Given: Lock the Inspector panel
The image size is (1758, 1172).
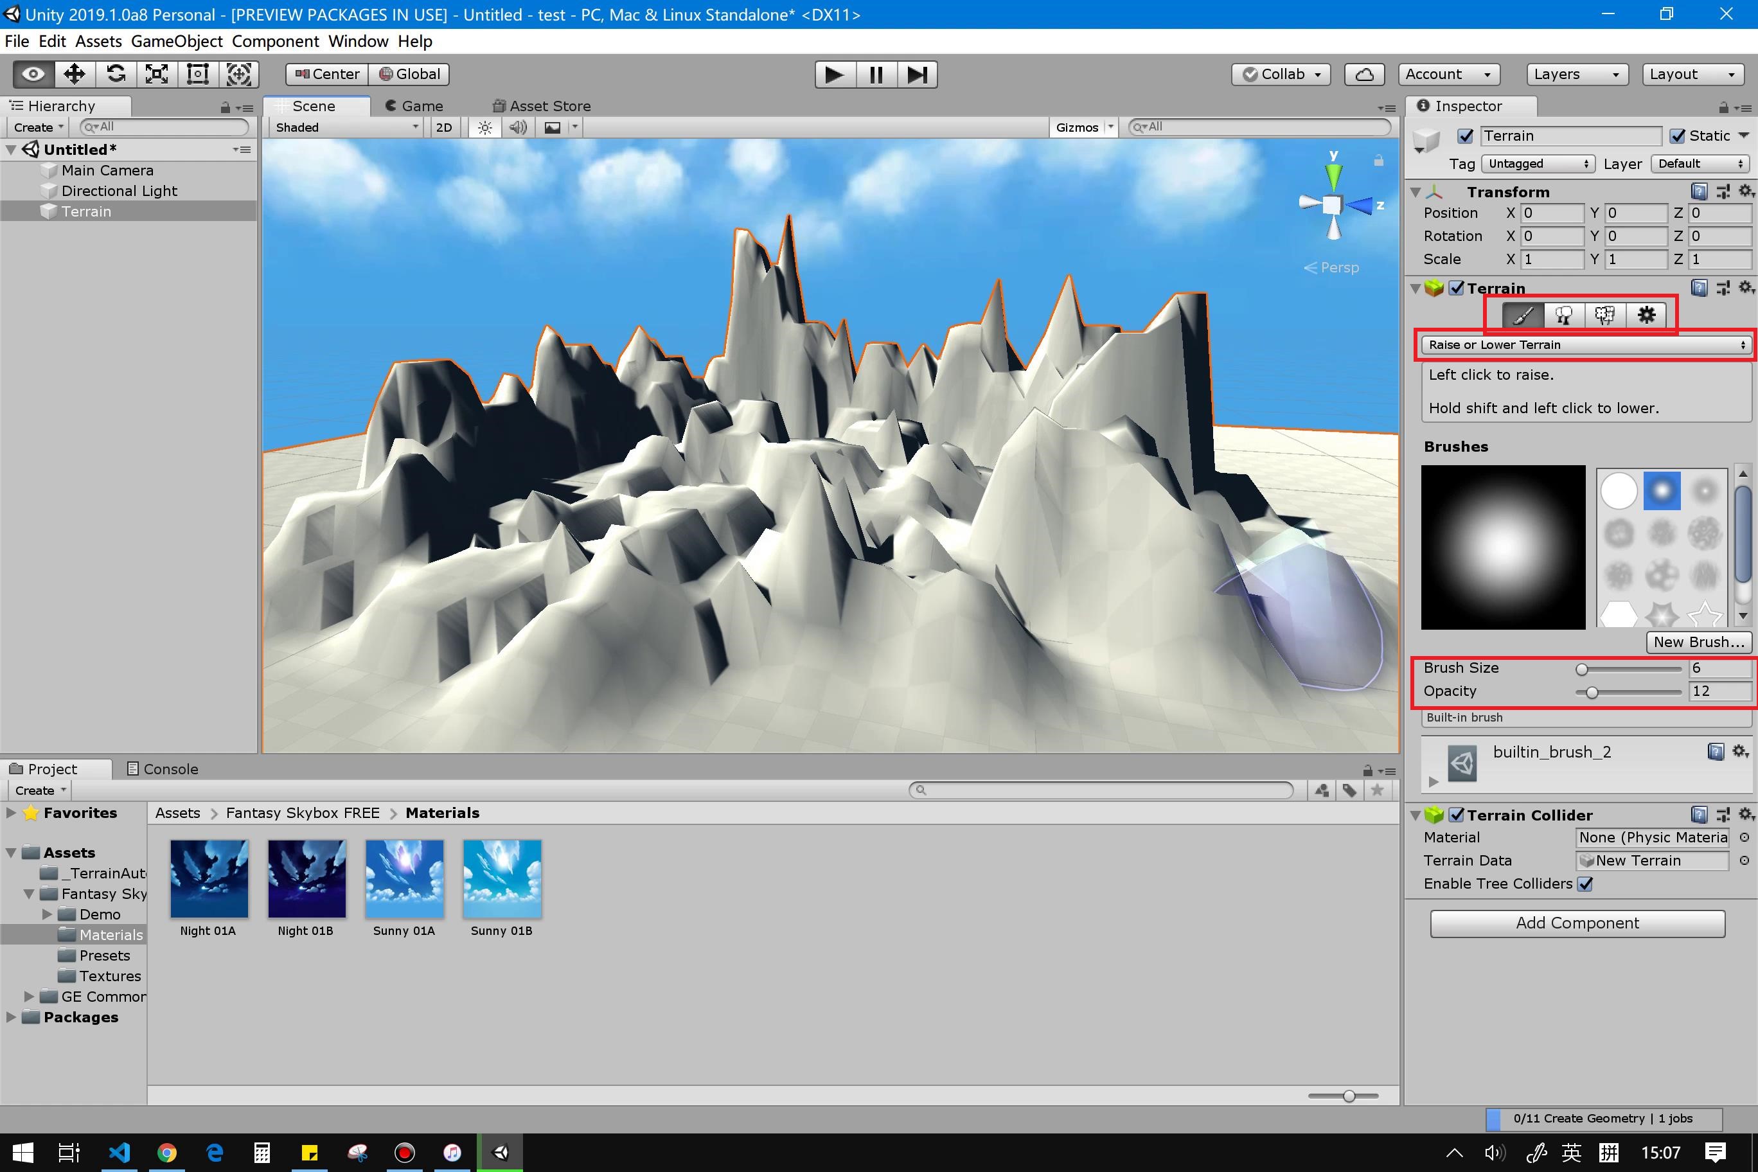Looking at the screenshot, I should [x=1723, y=107].
